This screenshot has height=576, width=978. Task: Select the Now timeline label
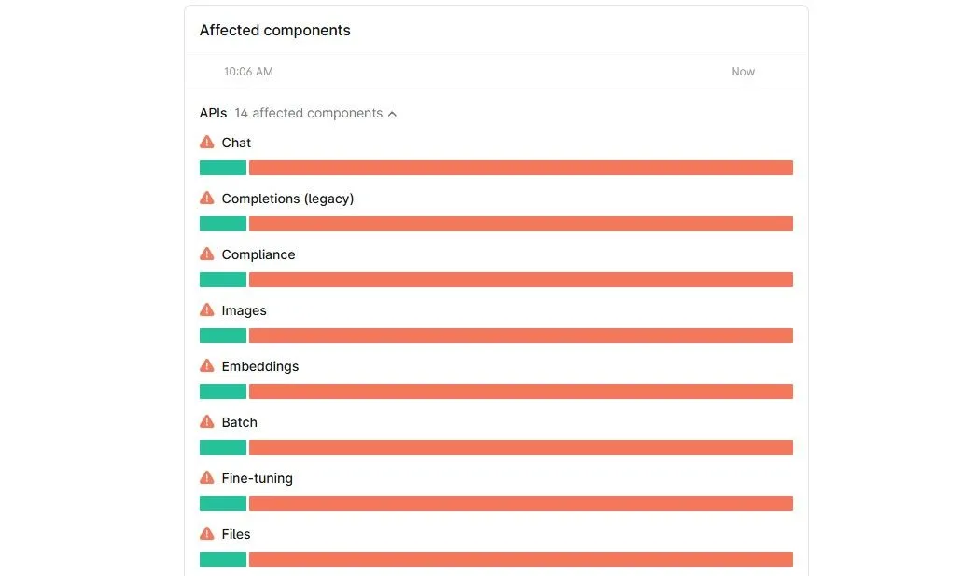tap(743, 71)
